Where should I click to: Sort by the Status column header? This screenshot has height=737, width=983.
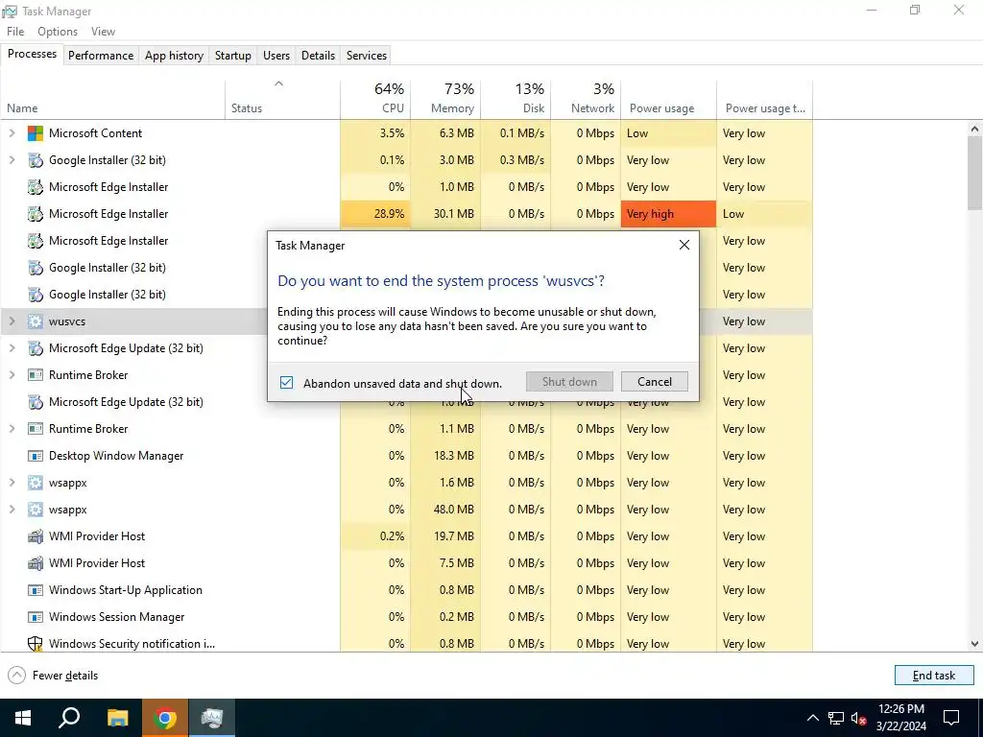(283, 99)
